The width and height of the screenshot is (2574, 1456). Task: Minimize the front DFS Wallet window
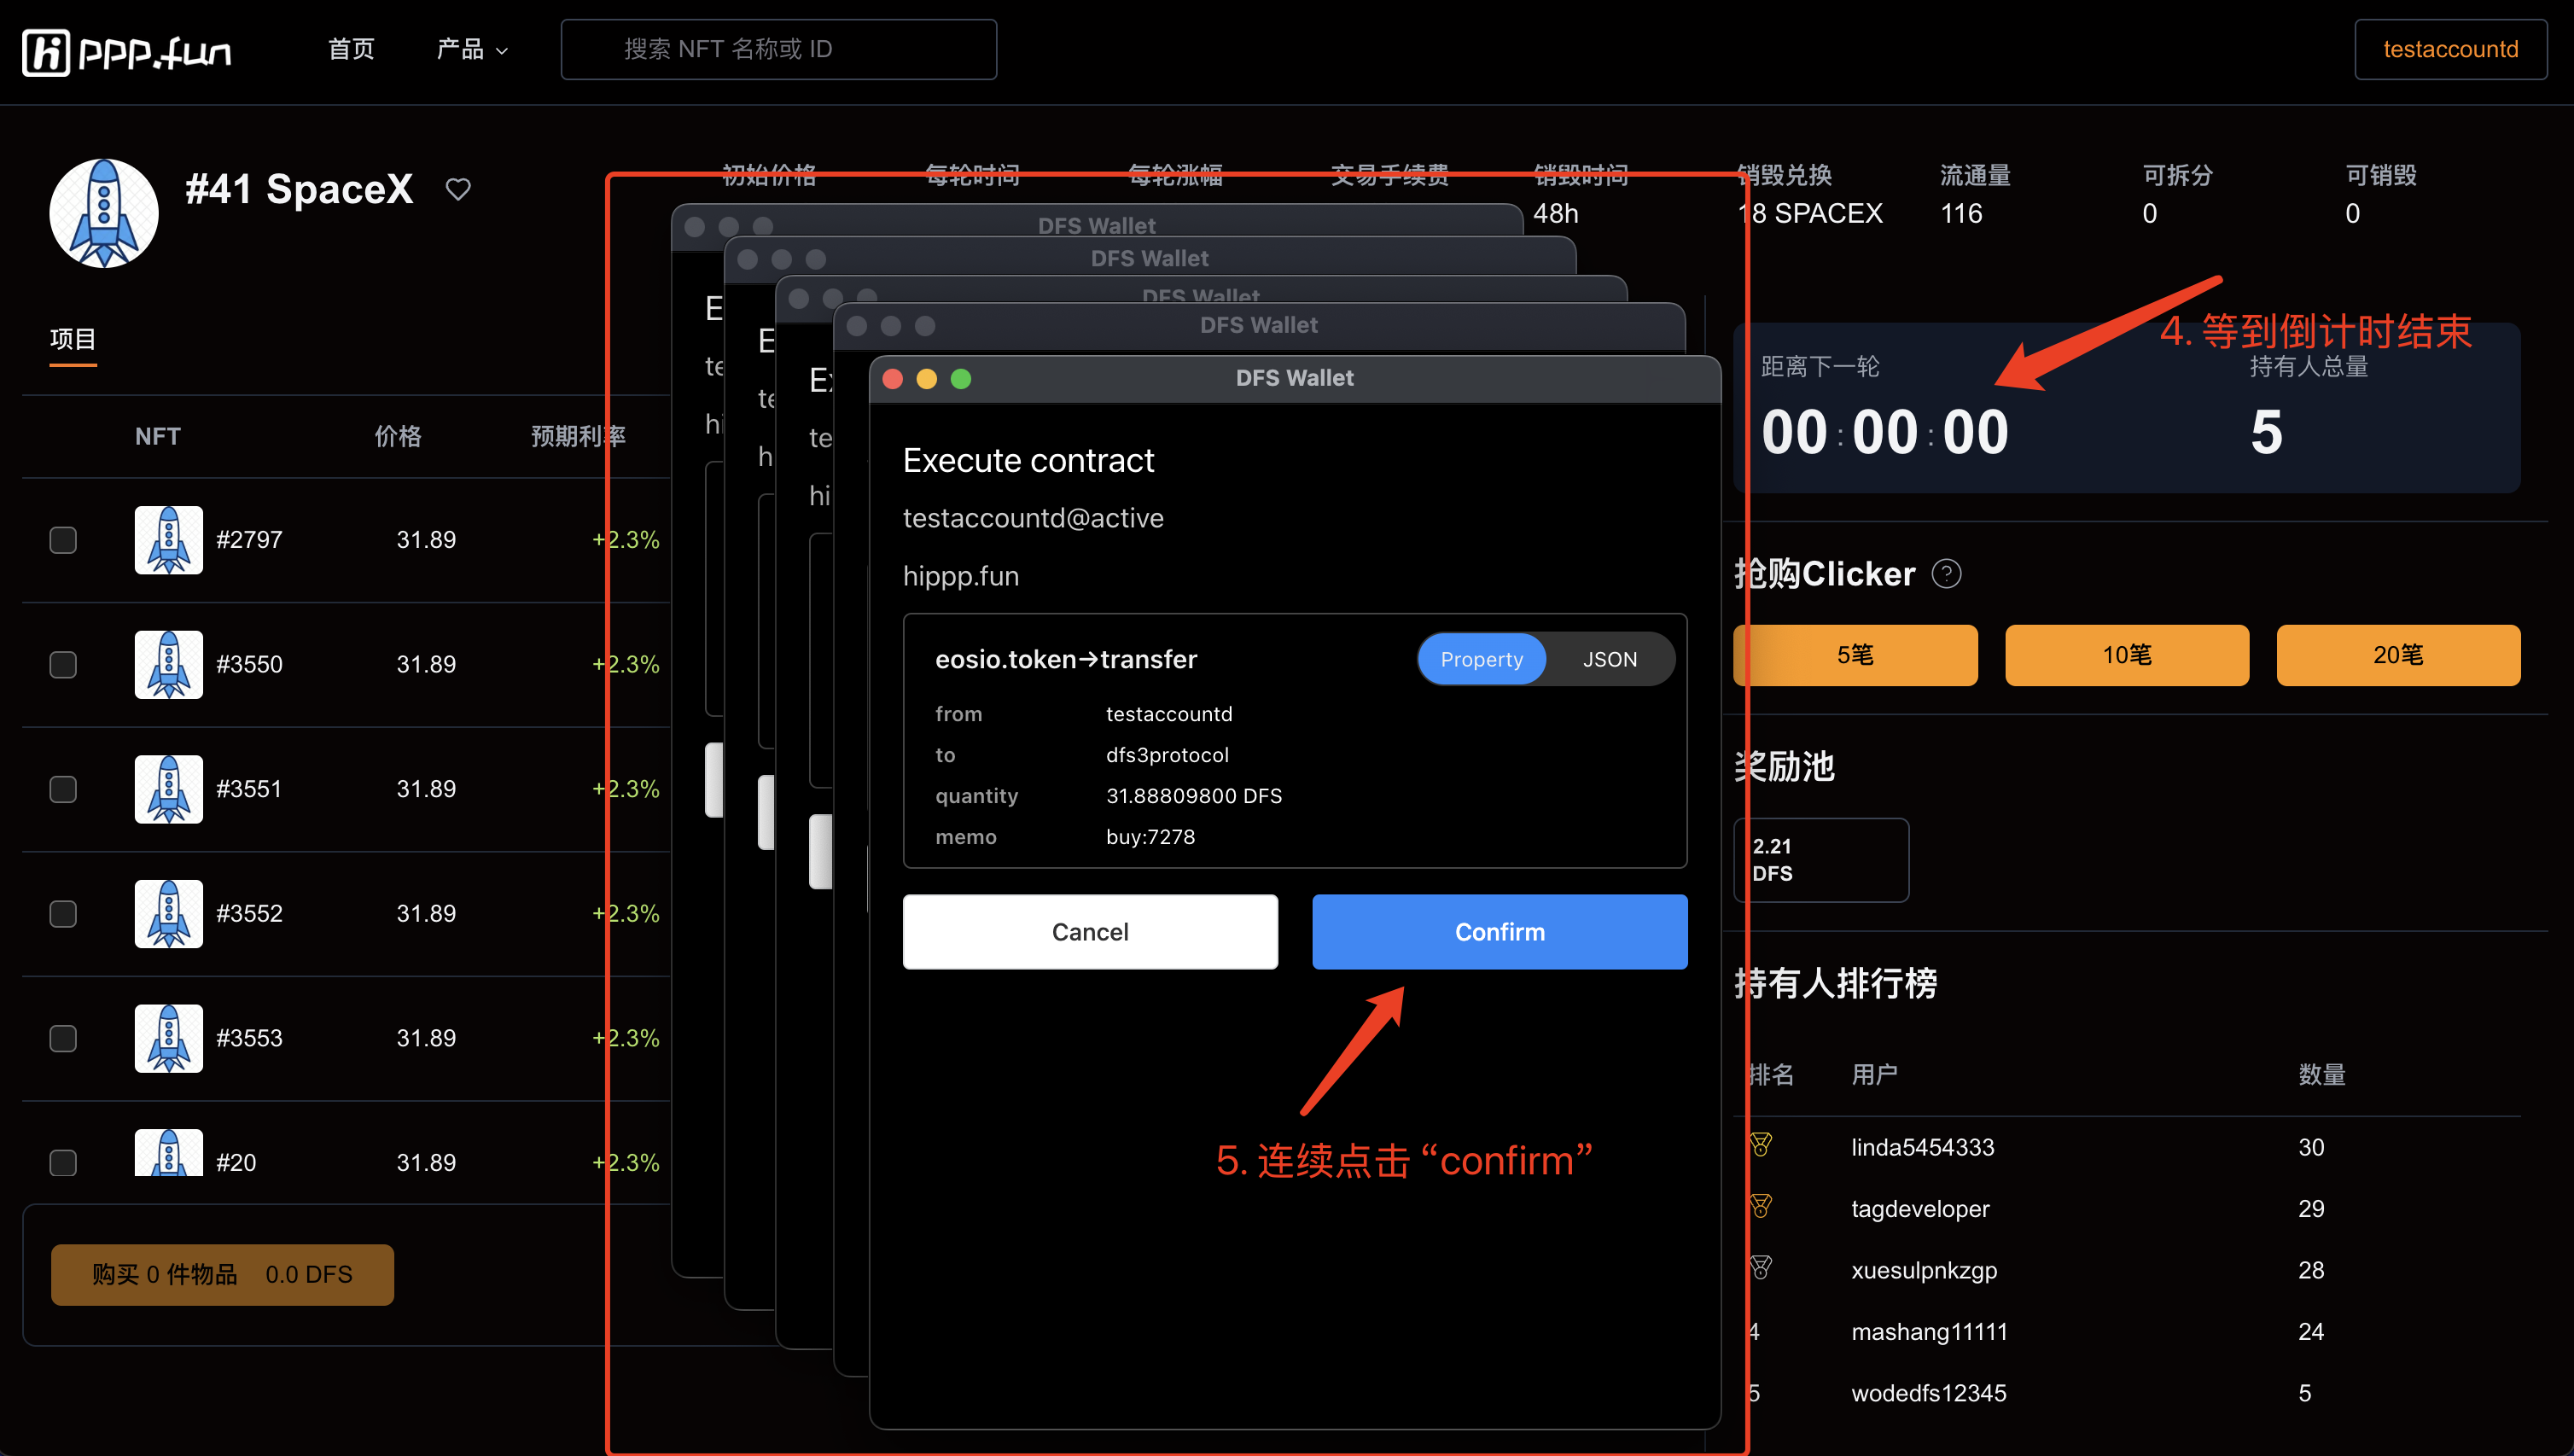click(x=927, y=379)
